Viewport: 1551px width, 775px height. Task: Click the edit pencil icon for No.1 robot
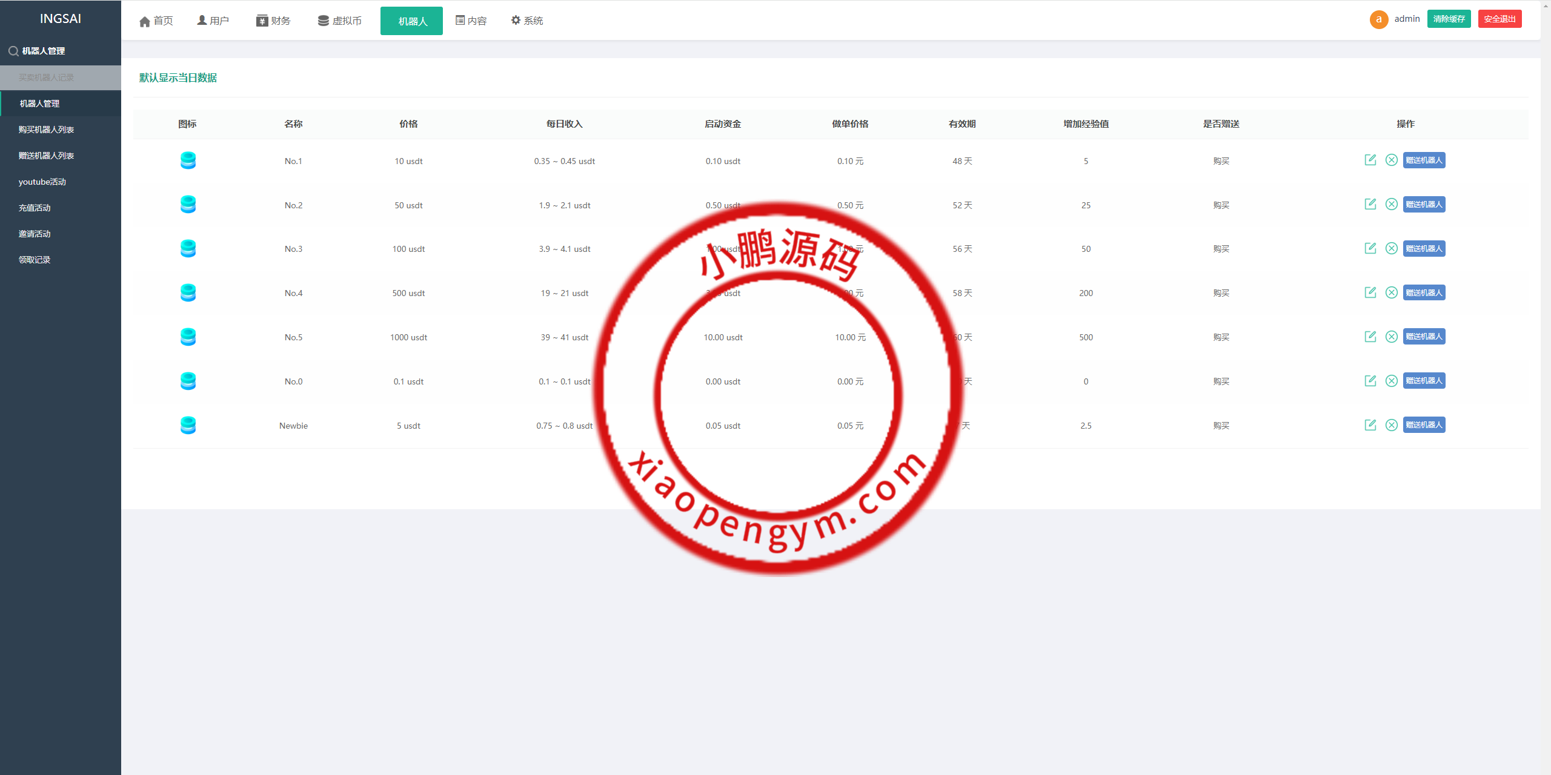pyautogui.click(x=1370, y=160)
